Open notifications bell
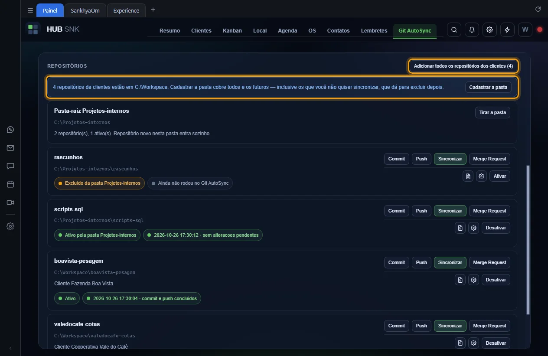This screenshot has width=548, height=356. (472, 30)
